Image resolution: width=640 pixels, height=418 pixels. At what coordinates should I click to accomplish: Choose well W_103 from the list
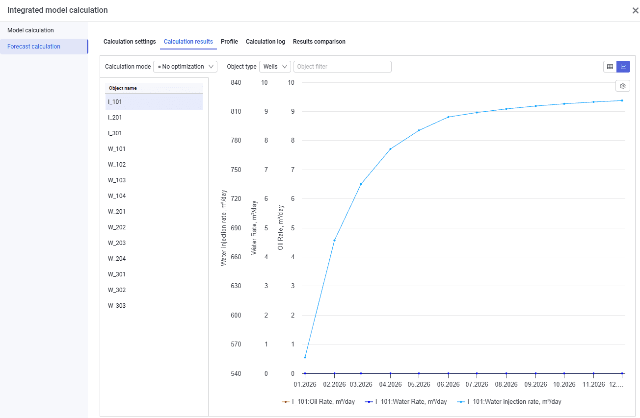click(x=154, y=180)
